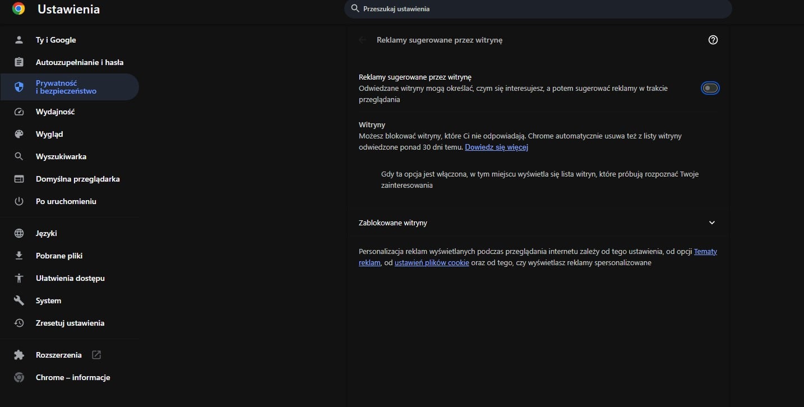This screenshot has width=804, height=407.
Task: Open the Dowiedz się więcej link
Action: pos(497,147)
